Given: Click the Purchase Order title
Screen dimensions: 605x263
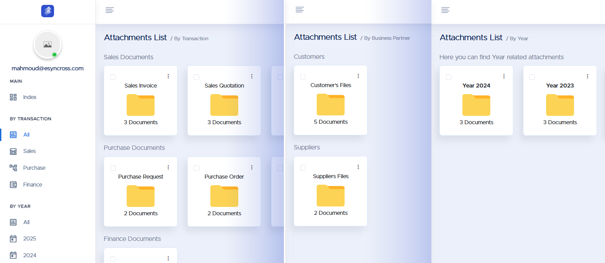Looking at the screenshot, I should tap(225, 177).
